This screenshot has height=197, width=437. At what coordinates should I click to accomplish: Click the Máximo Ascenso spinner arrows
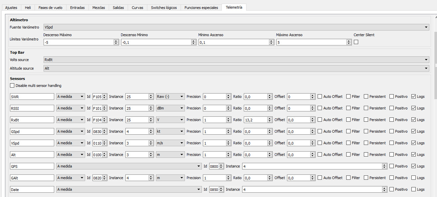pyautogui.click(x=349, y=42)
